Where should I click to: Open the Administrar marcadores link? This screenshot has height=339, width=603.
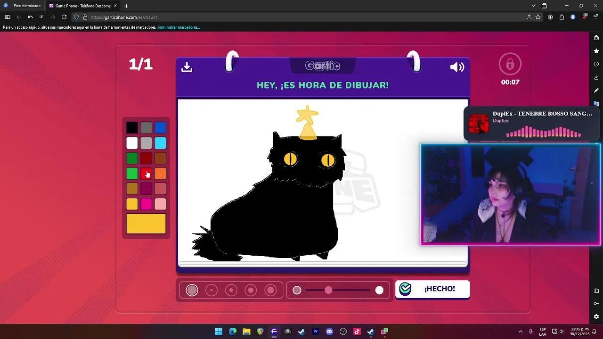pos(179,27)
